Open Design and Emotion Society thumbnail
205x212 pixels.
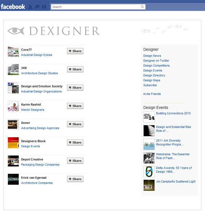(13, 88)
